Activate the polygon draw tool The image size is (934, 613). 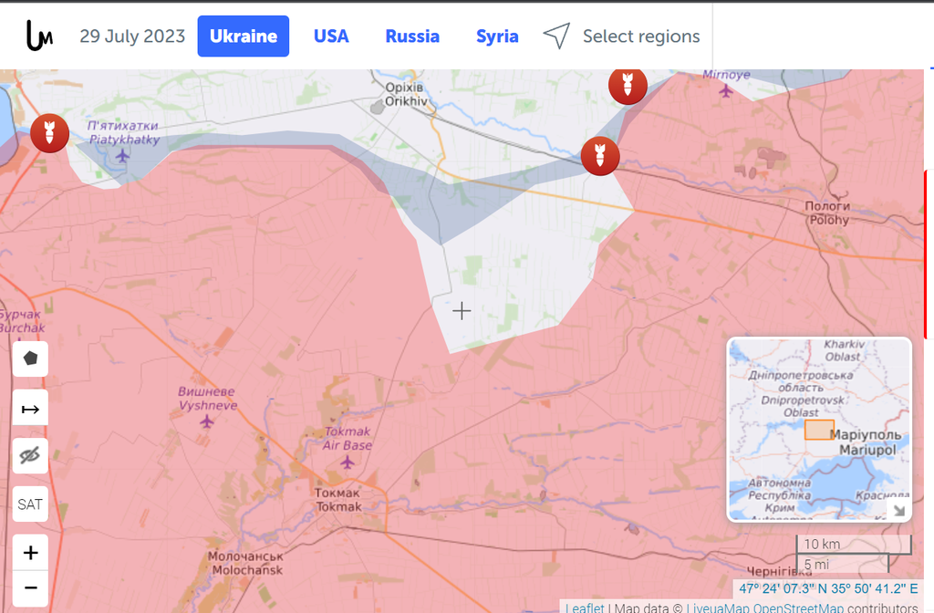point(30,358)
